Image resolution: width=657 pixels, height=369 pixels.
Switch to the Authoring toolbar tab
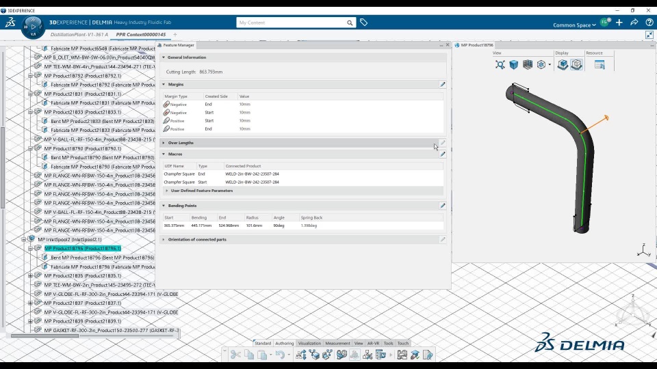point(285,344)
